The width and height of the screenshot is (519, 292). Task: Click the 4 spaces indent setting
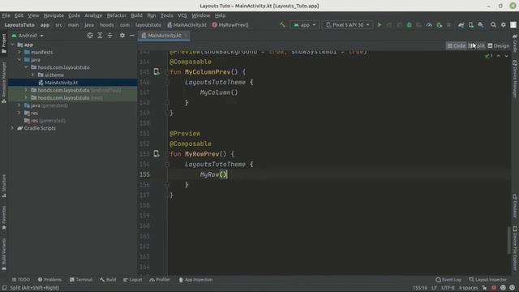click(469, 288)
